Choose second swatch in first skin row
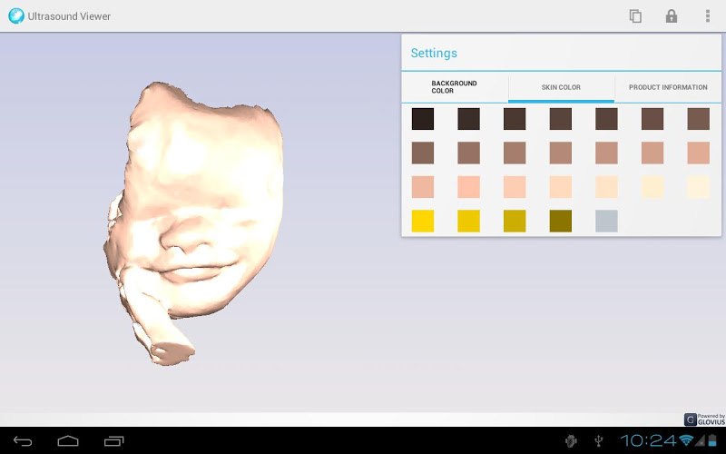This screenshot has height=454, width=726. [468, 119]
